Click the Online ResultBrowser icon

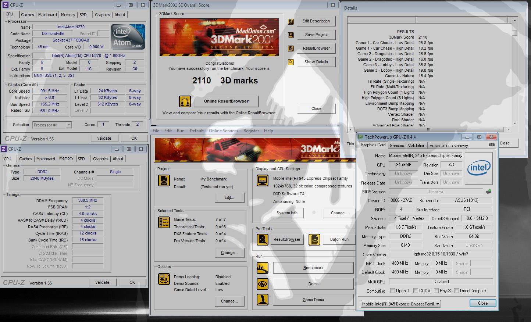pyautogui.click(x=185, y=101)
